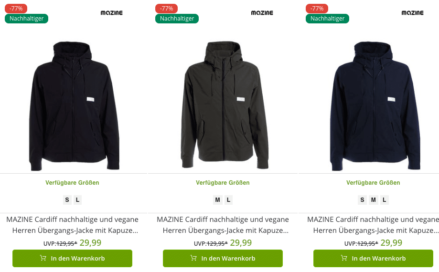
Task: Click the -77% badge on the black jacket
Action: click(x=16, y=9)
